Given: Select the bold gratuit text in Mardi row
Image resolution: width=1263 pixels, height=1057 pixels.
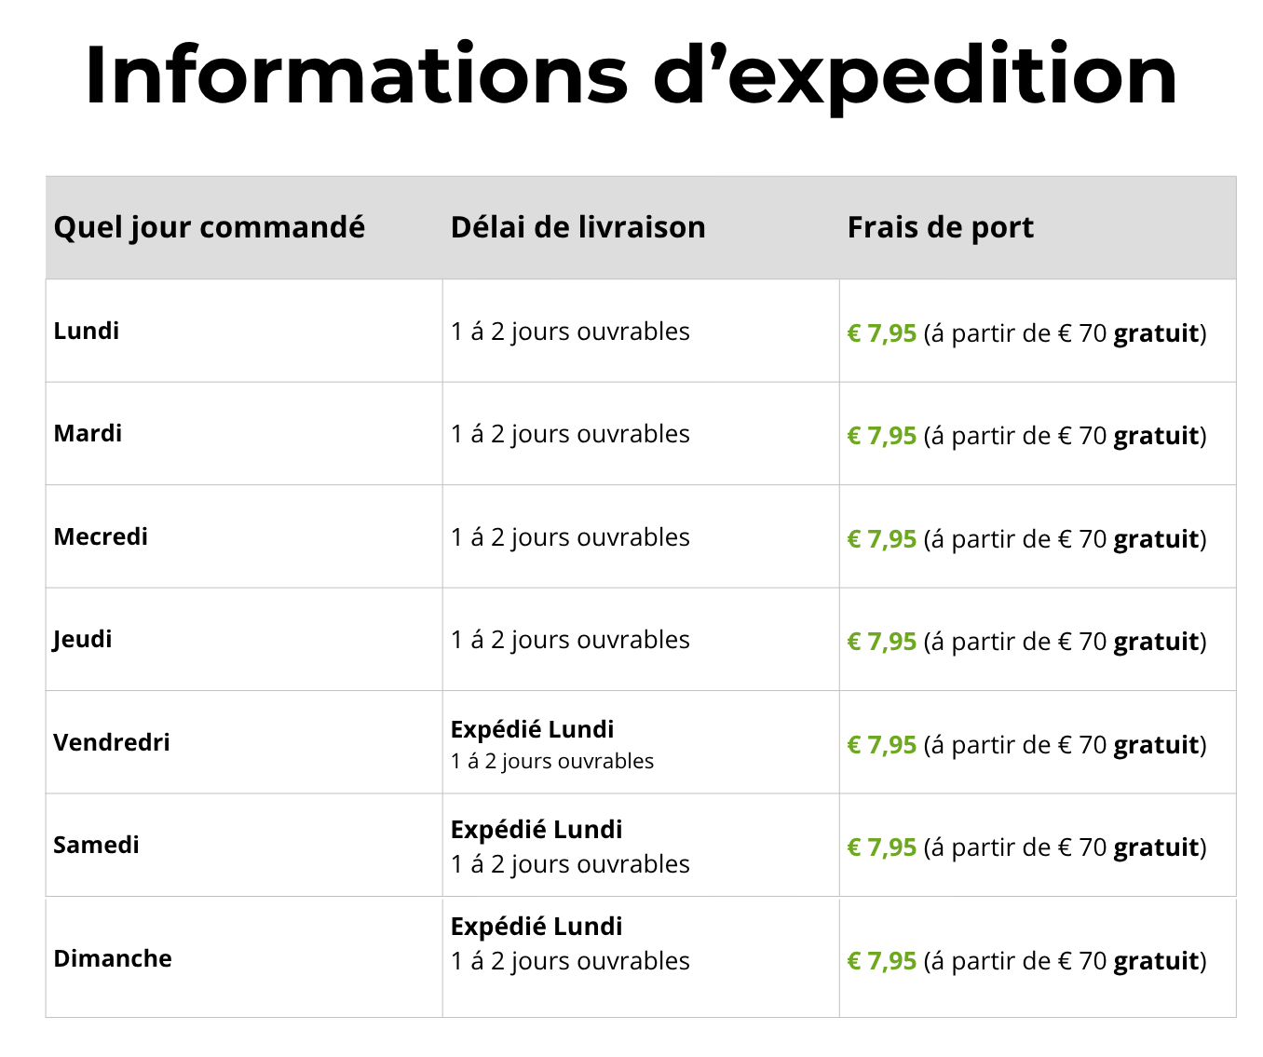Looking at the screenshot, I should coord(1157,436).
